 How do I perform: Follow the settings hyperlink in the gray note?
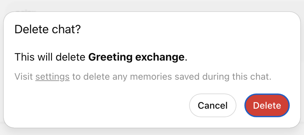[52, 77]
